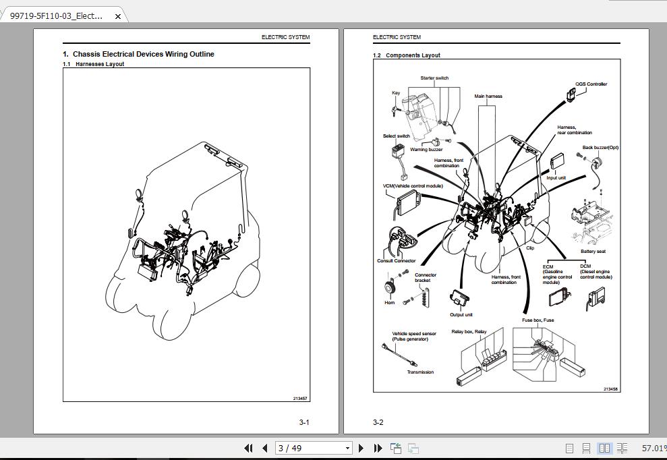Select the 99719-5F110-03_Elect... document tab
Screen dimensions: 667x460
tap(63, 16)
